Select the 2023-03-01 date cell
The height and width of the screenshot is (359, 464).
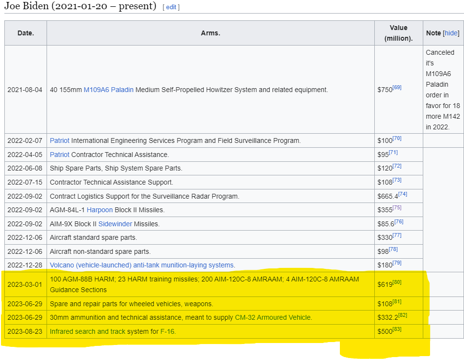pos(26,284)
